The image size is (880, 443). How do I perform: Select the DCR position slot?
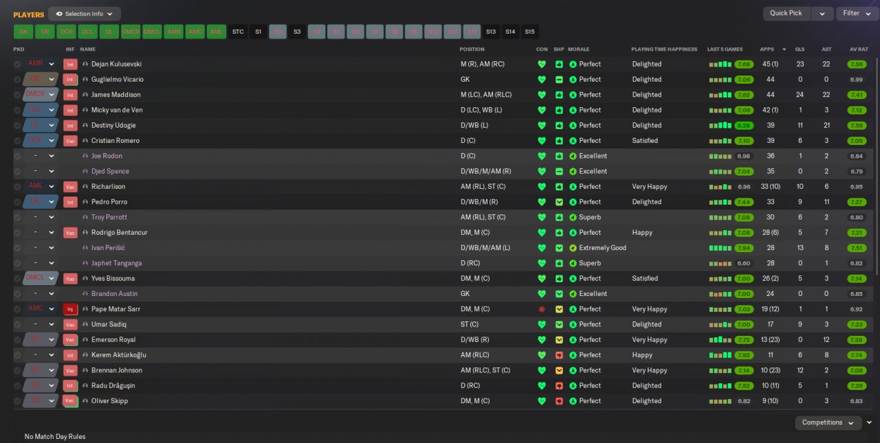coord(66,32)
